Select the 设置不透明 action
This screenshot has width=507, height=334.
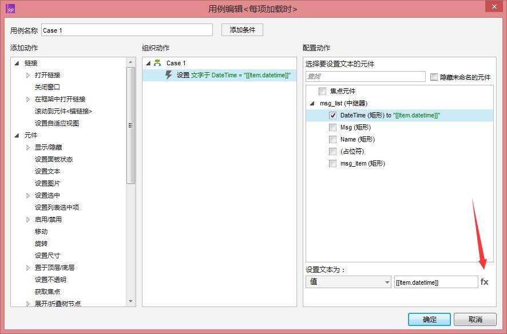50,280
